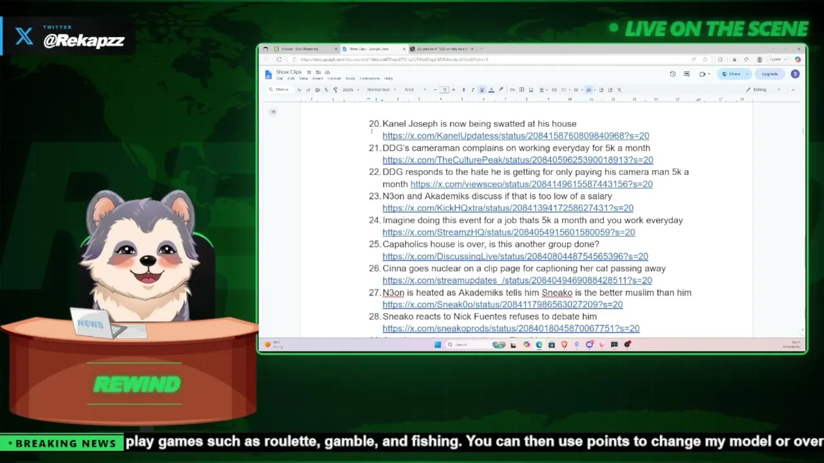Insert a link from the toolbar
The height and width of the screenshot is (463, 824).
(x=512, y=90)
